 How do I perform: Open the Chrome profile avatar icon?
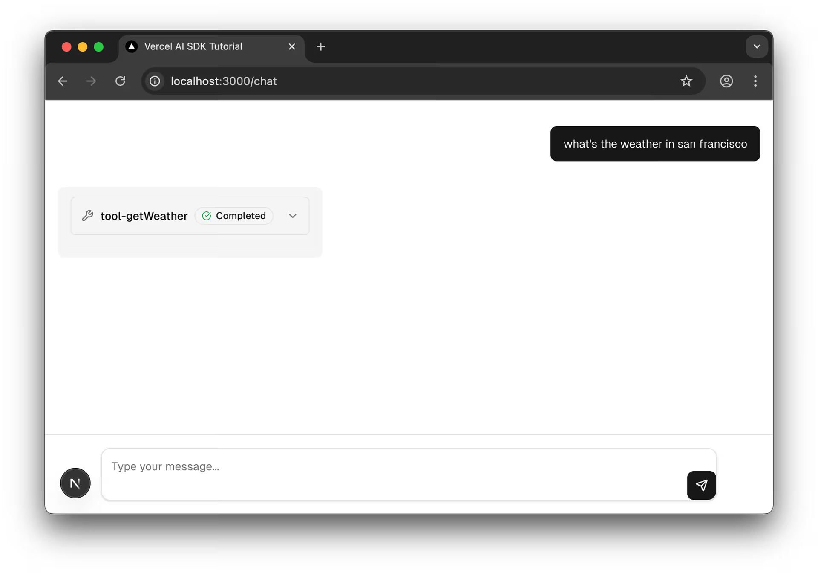click(x=726, y=81)
